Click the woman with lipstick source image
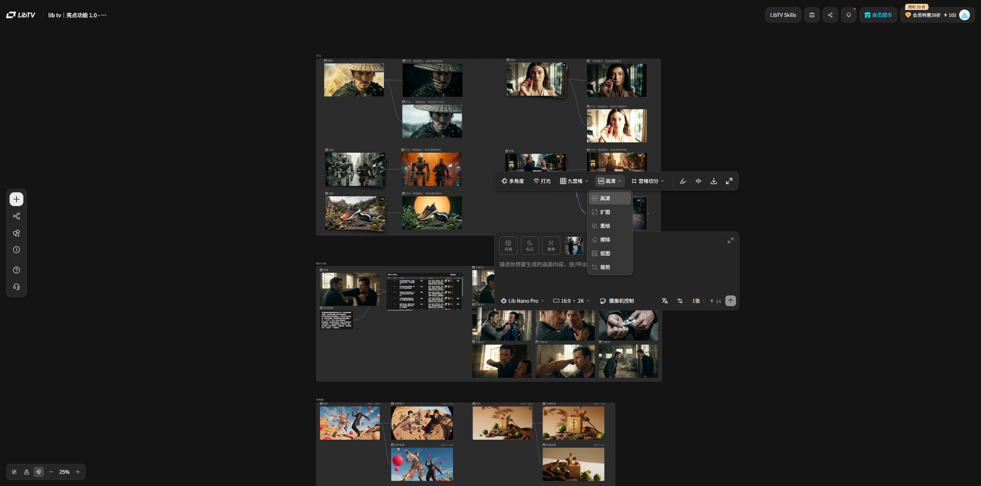981x486 pixels. pyautogui.click(x=536, y=80)
